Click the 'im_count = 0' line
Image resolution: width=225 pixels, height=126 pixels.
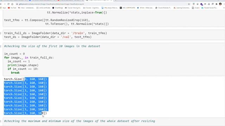14,54
